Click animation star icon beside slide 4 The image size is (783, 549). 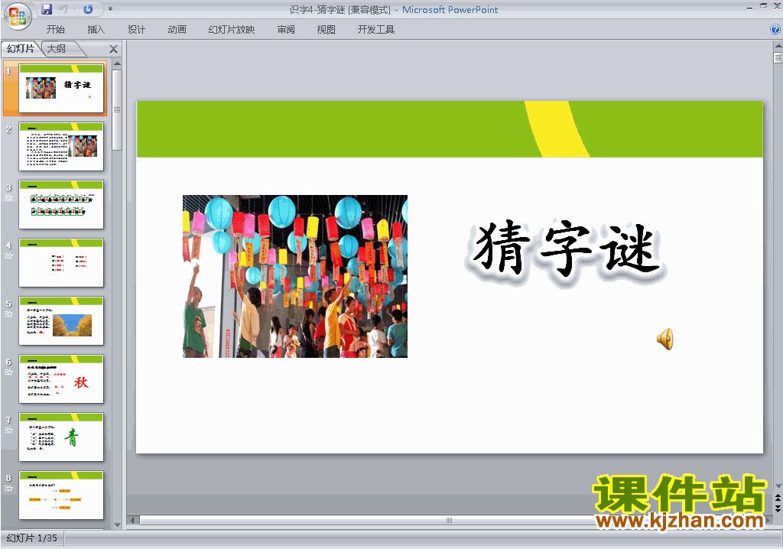(8, 256)
